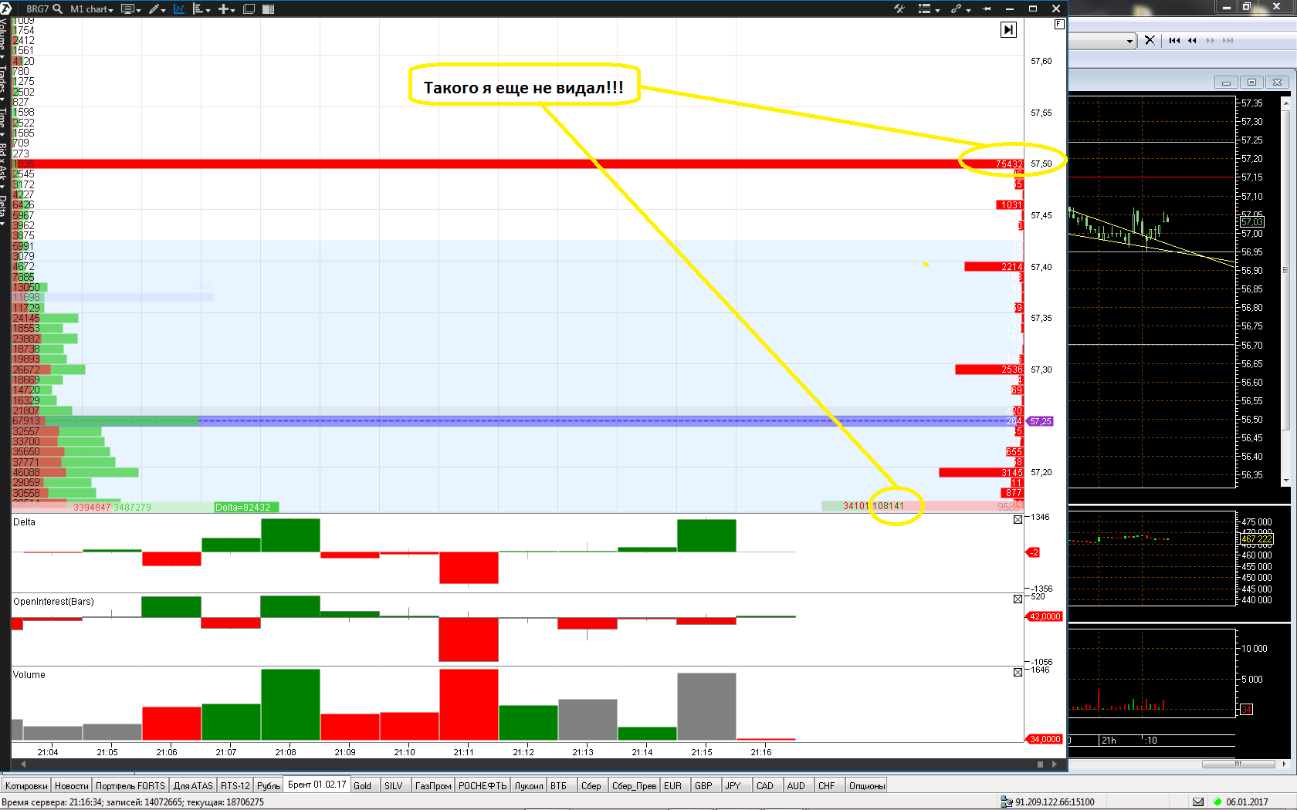Click the window layout square icon
The image size is (1297, 810).
tap(249, 9)
